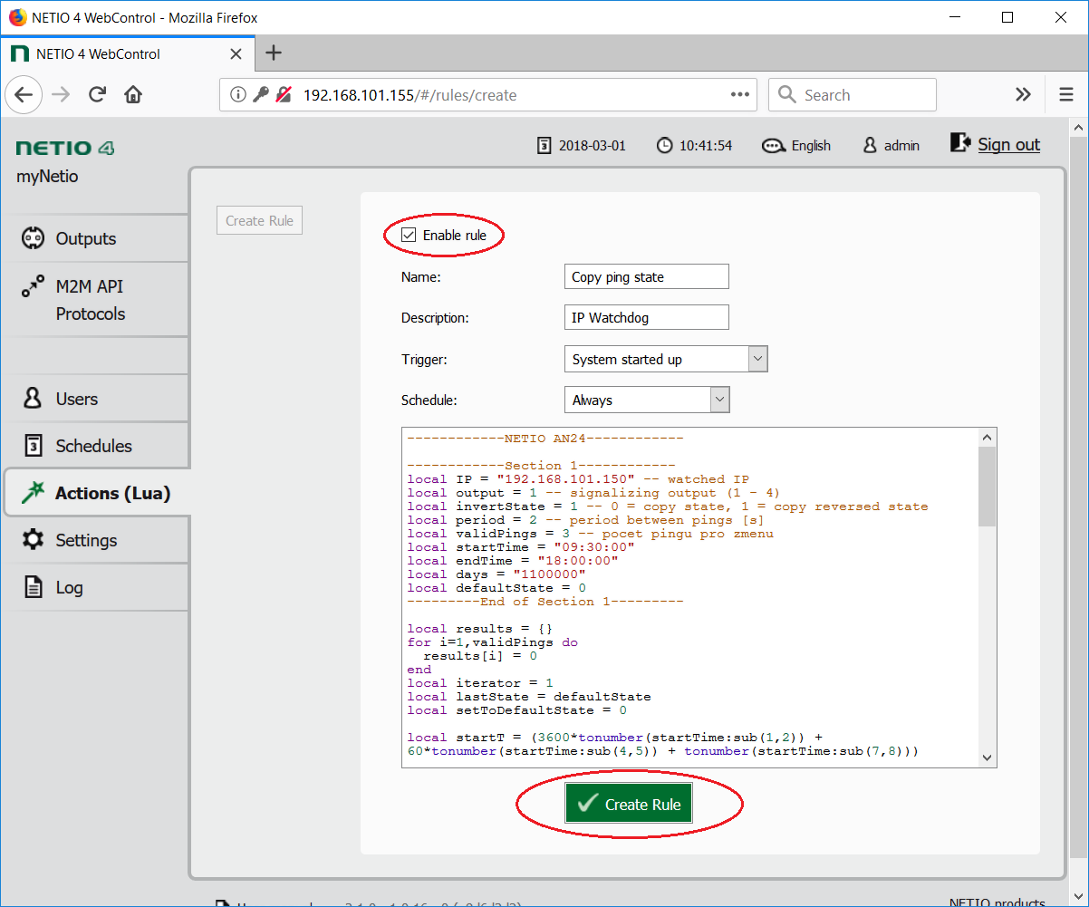Click the 2018-03-01 date text
Viewport: 1089px width, 907px height.
click(592, 146)
